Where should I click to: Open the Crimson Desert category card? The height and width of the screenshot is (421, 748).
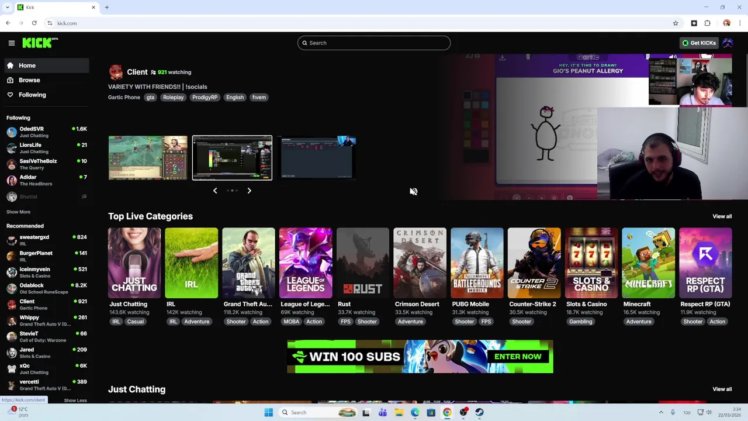[x=420, y=263]
